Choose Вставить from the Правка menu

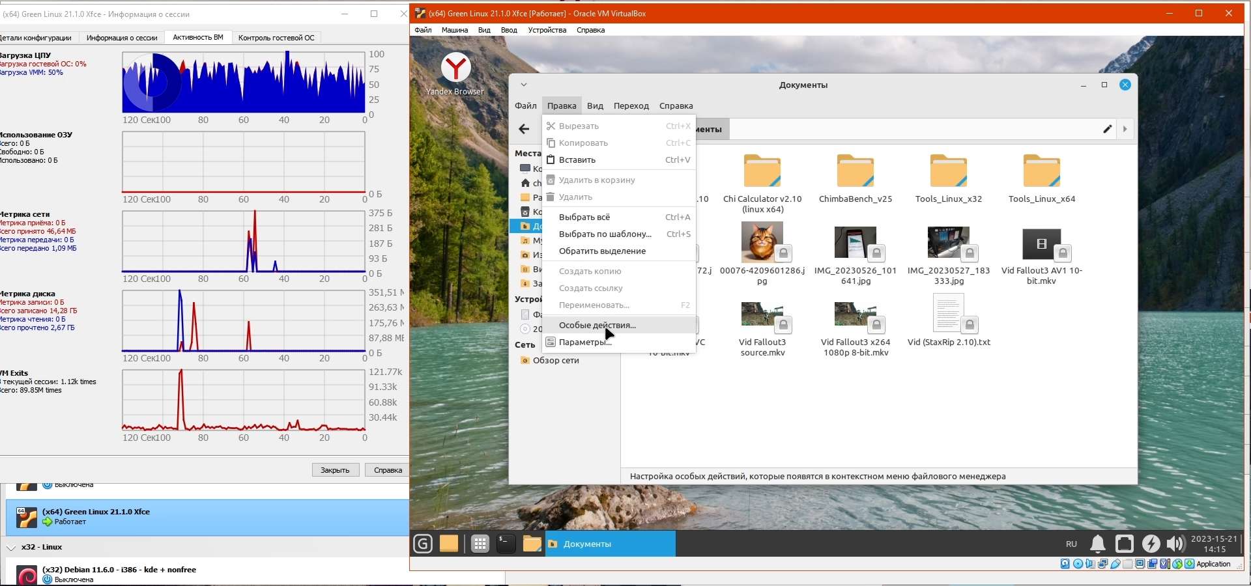(577, 160)
